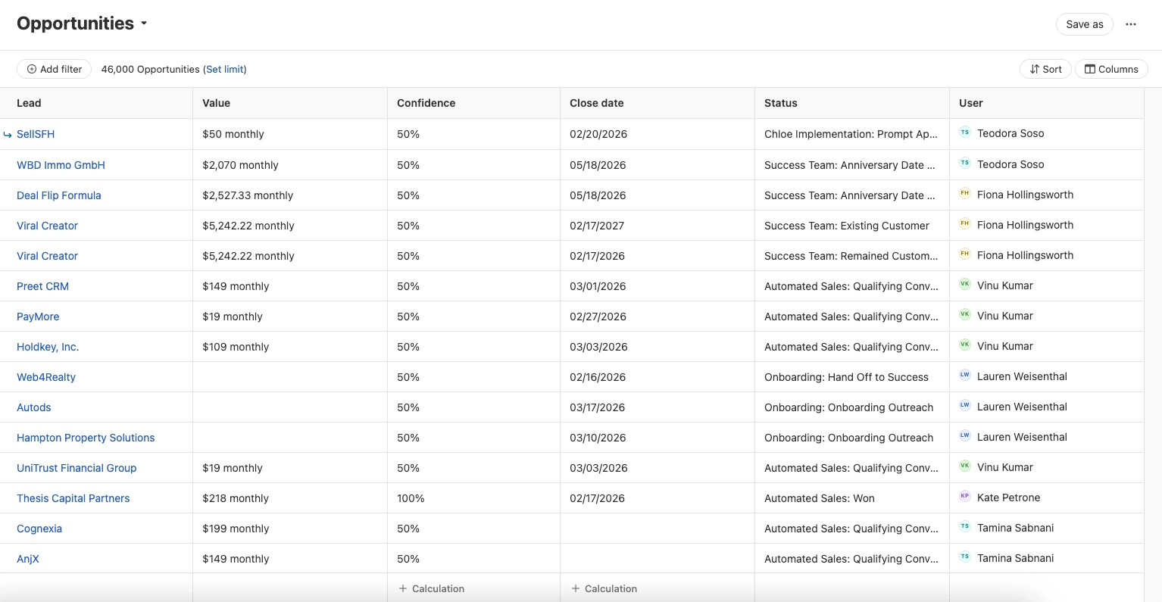Click Fiona Hollingsworth avatar in Deal Flip Formula row
The width and height of the screenshot is (1162, 602).
[x=965, y=193]
